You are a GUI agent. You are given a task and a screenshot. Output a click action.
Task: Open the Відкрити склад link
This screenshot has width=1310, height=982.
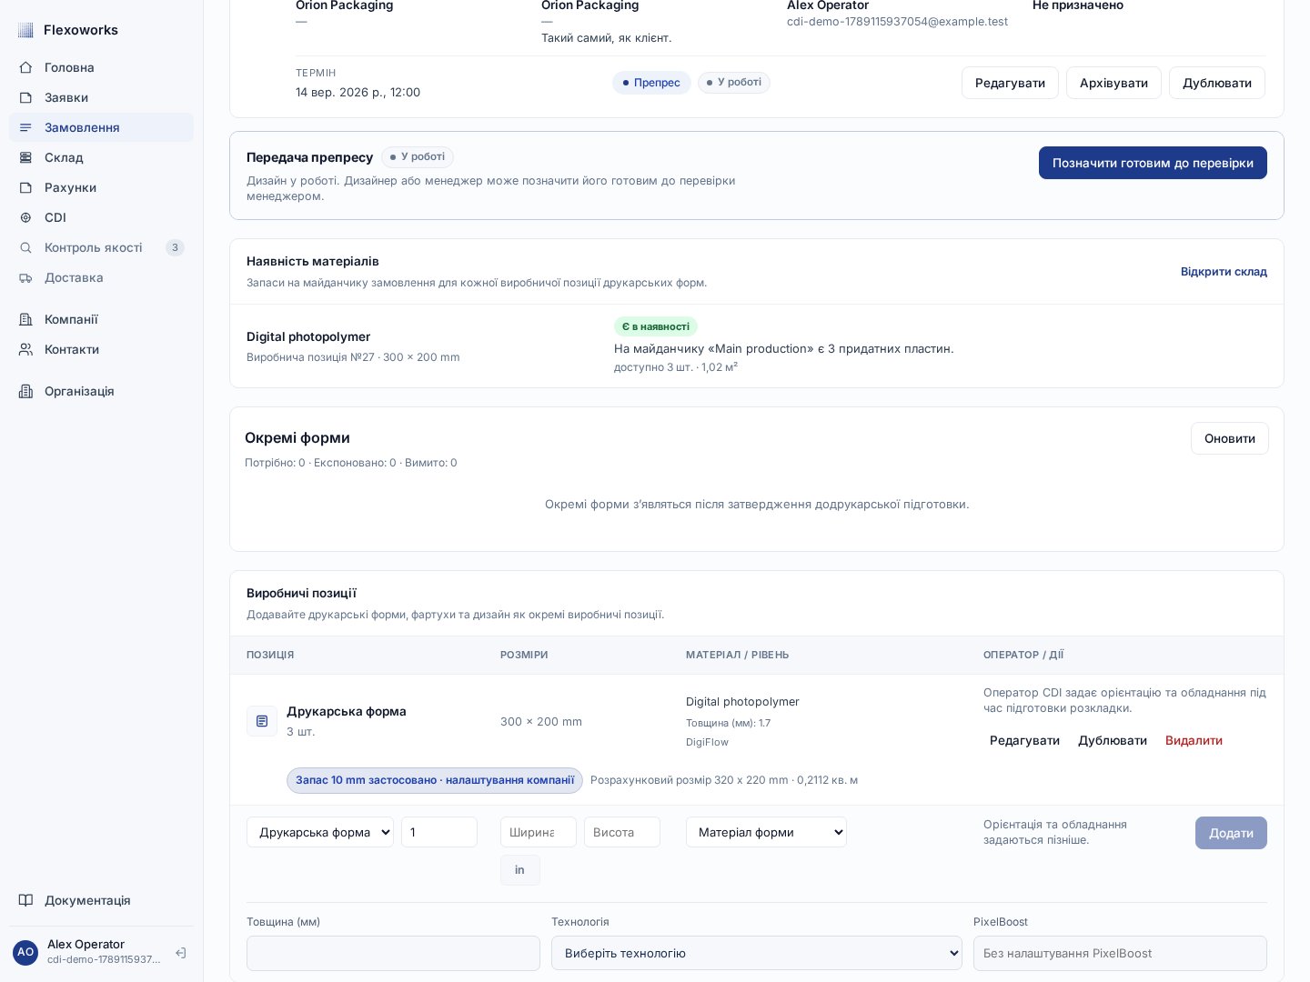(1224, 272)
